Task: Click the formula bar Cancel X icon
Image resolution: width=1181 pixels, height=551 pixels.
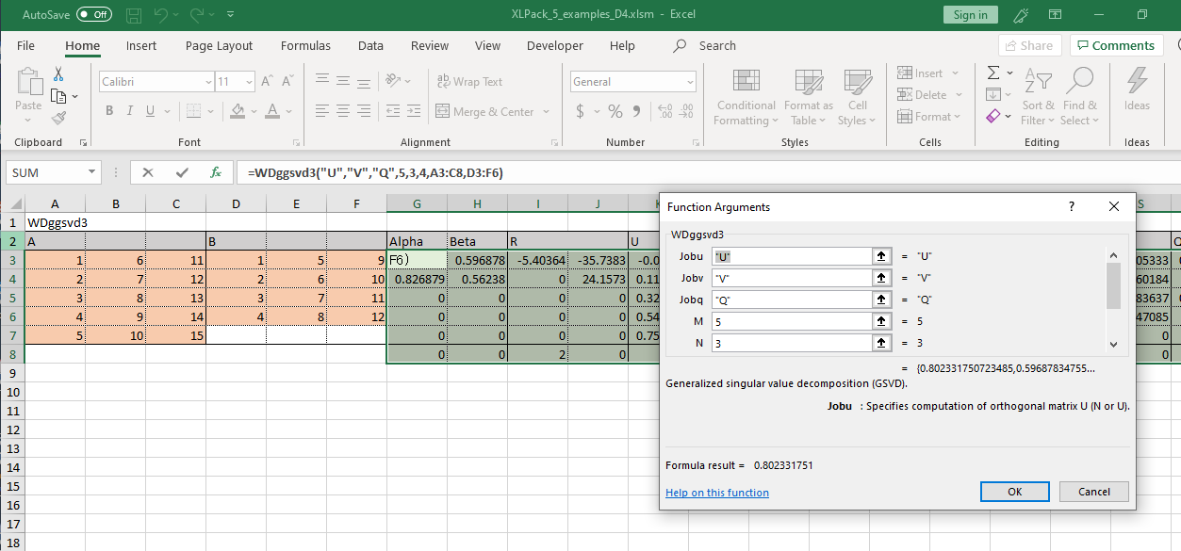Action: point(147,172)
